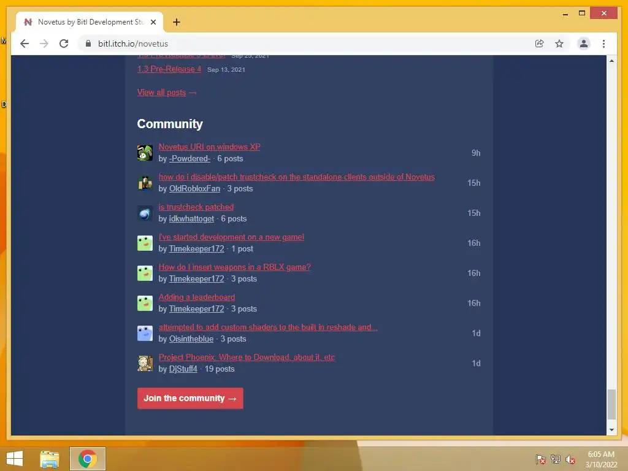Open 'is trustcheck patched' thread

196,207
